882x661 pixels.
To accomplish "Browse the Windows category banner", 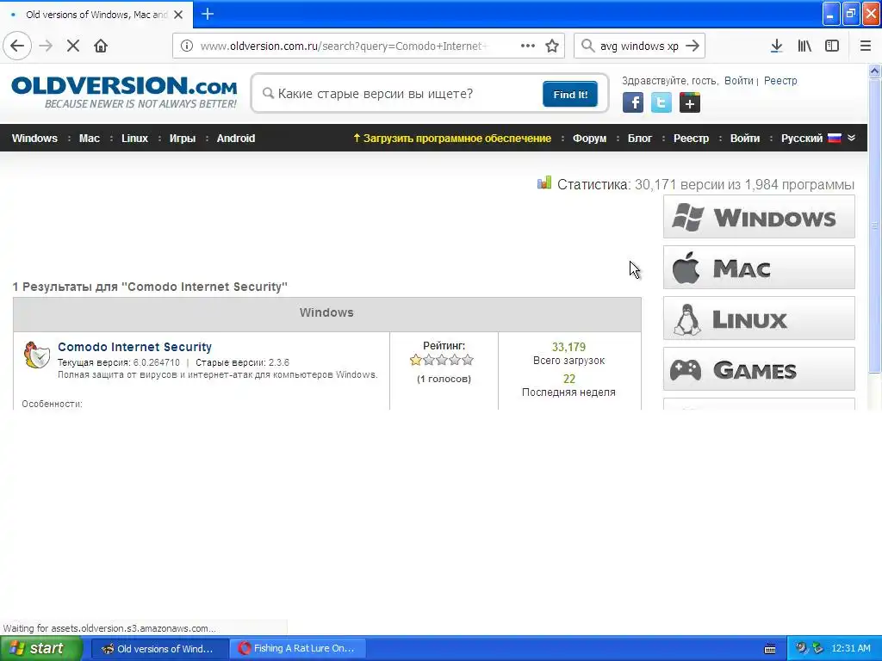I will [759, 216].
